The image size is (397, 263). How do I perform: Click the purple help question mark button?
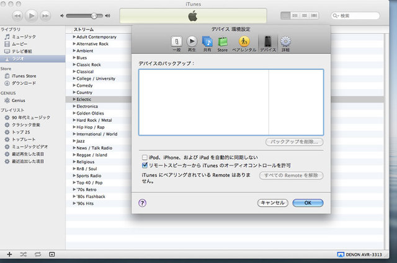coord(142,202)
